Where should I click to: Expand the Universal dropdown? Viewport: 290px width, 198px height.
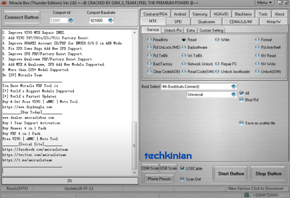(x=233, y=95)
